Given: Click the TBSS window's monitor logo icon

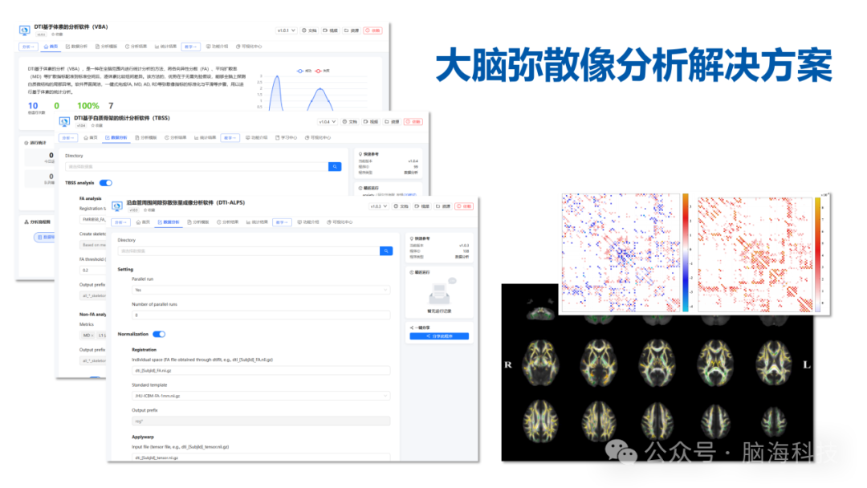Looking at the screenshot, I should (x=65, y=121).
